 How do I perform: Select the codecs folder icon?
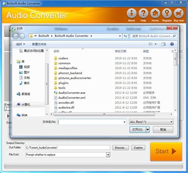point(56,58)
